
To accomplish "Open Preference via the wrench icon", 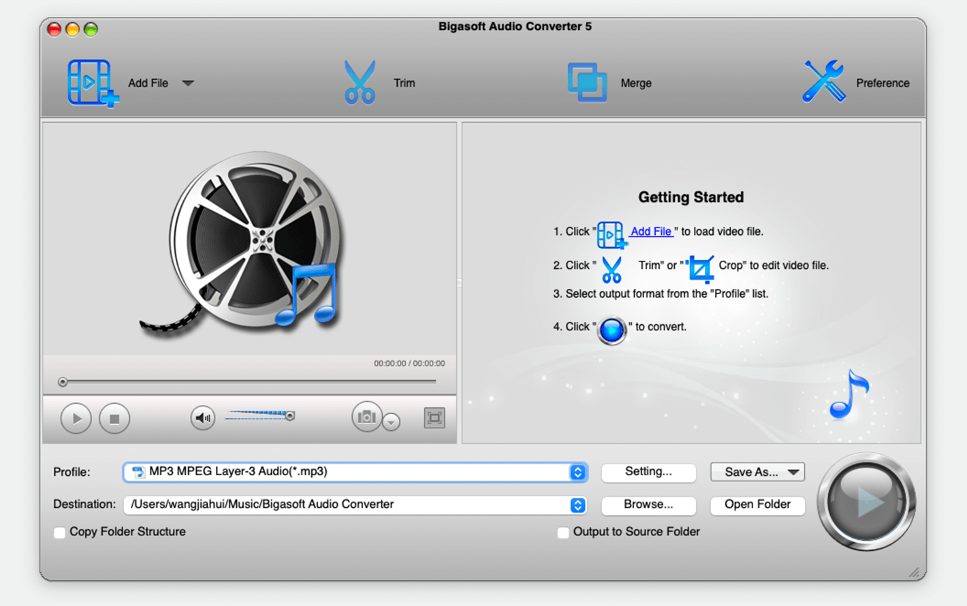I will pos(824,81).
